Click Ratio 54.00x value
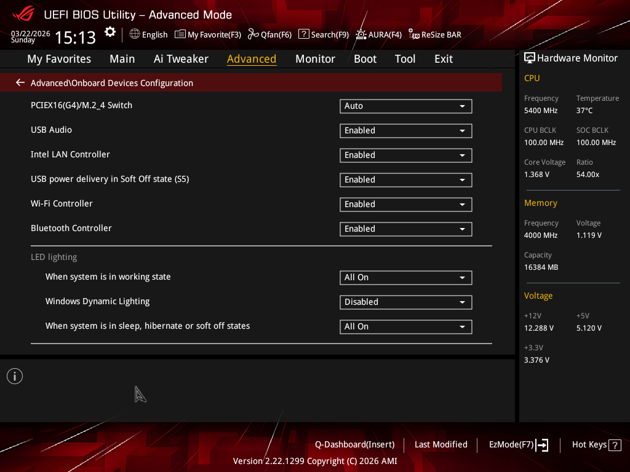This screenshot has width=630, height=472. click(x=588, y=175)
